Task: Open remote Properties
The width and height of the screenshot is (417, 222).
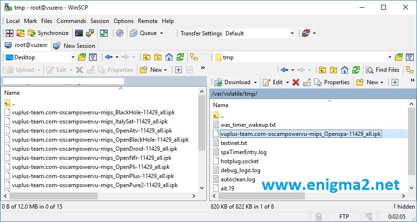Action: click(332, 82)
